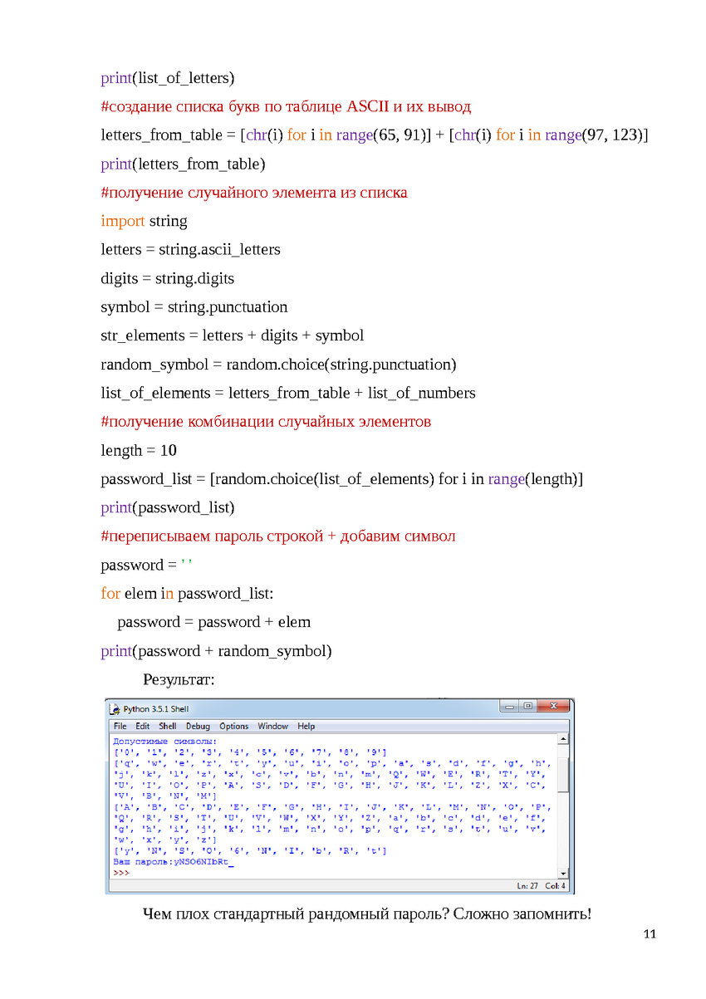Click the '>>>' prompt in the shell
This screenshot has width=706, height=999.
pyautogui.click(x=121, y=874)
